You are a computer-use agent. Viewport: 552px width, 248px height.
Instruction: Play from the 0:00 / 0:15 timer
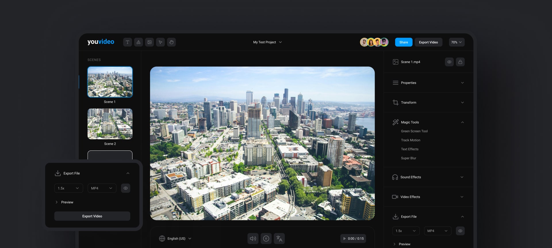point(353,239)
